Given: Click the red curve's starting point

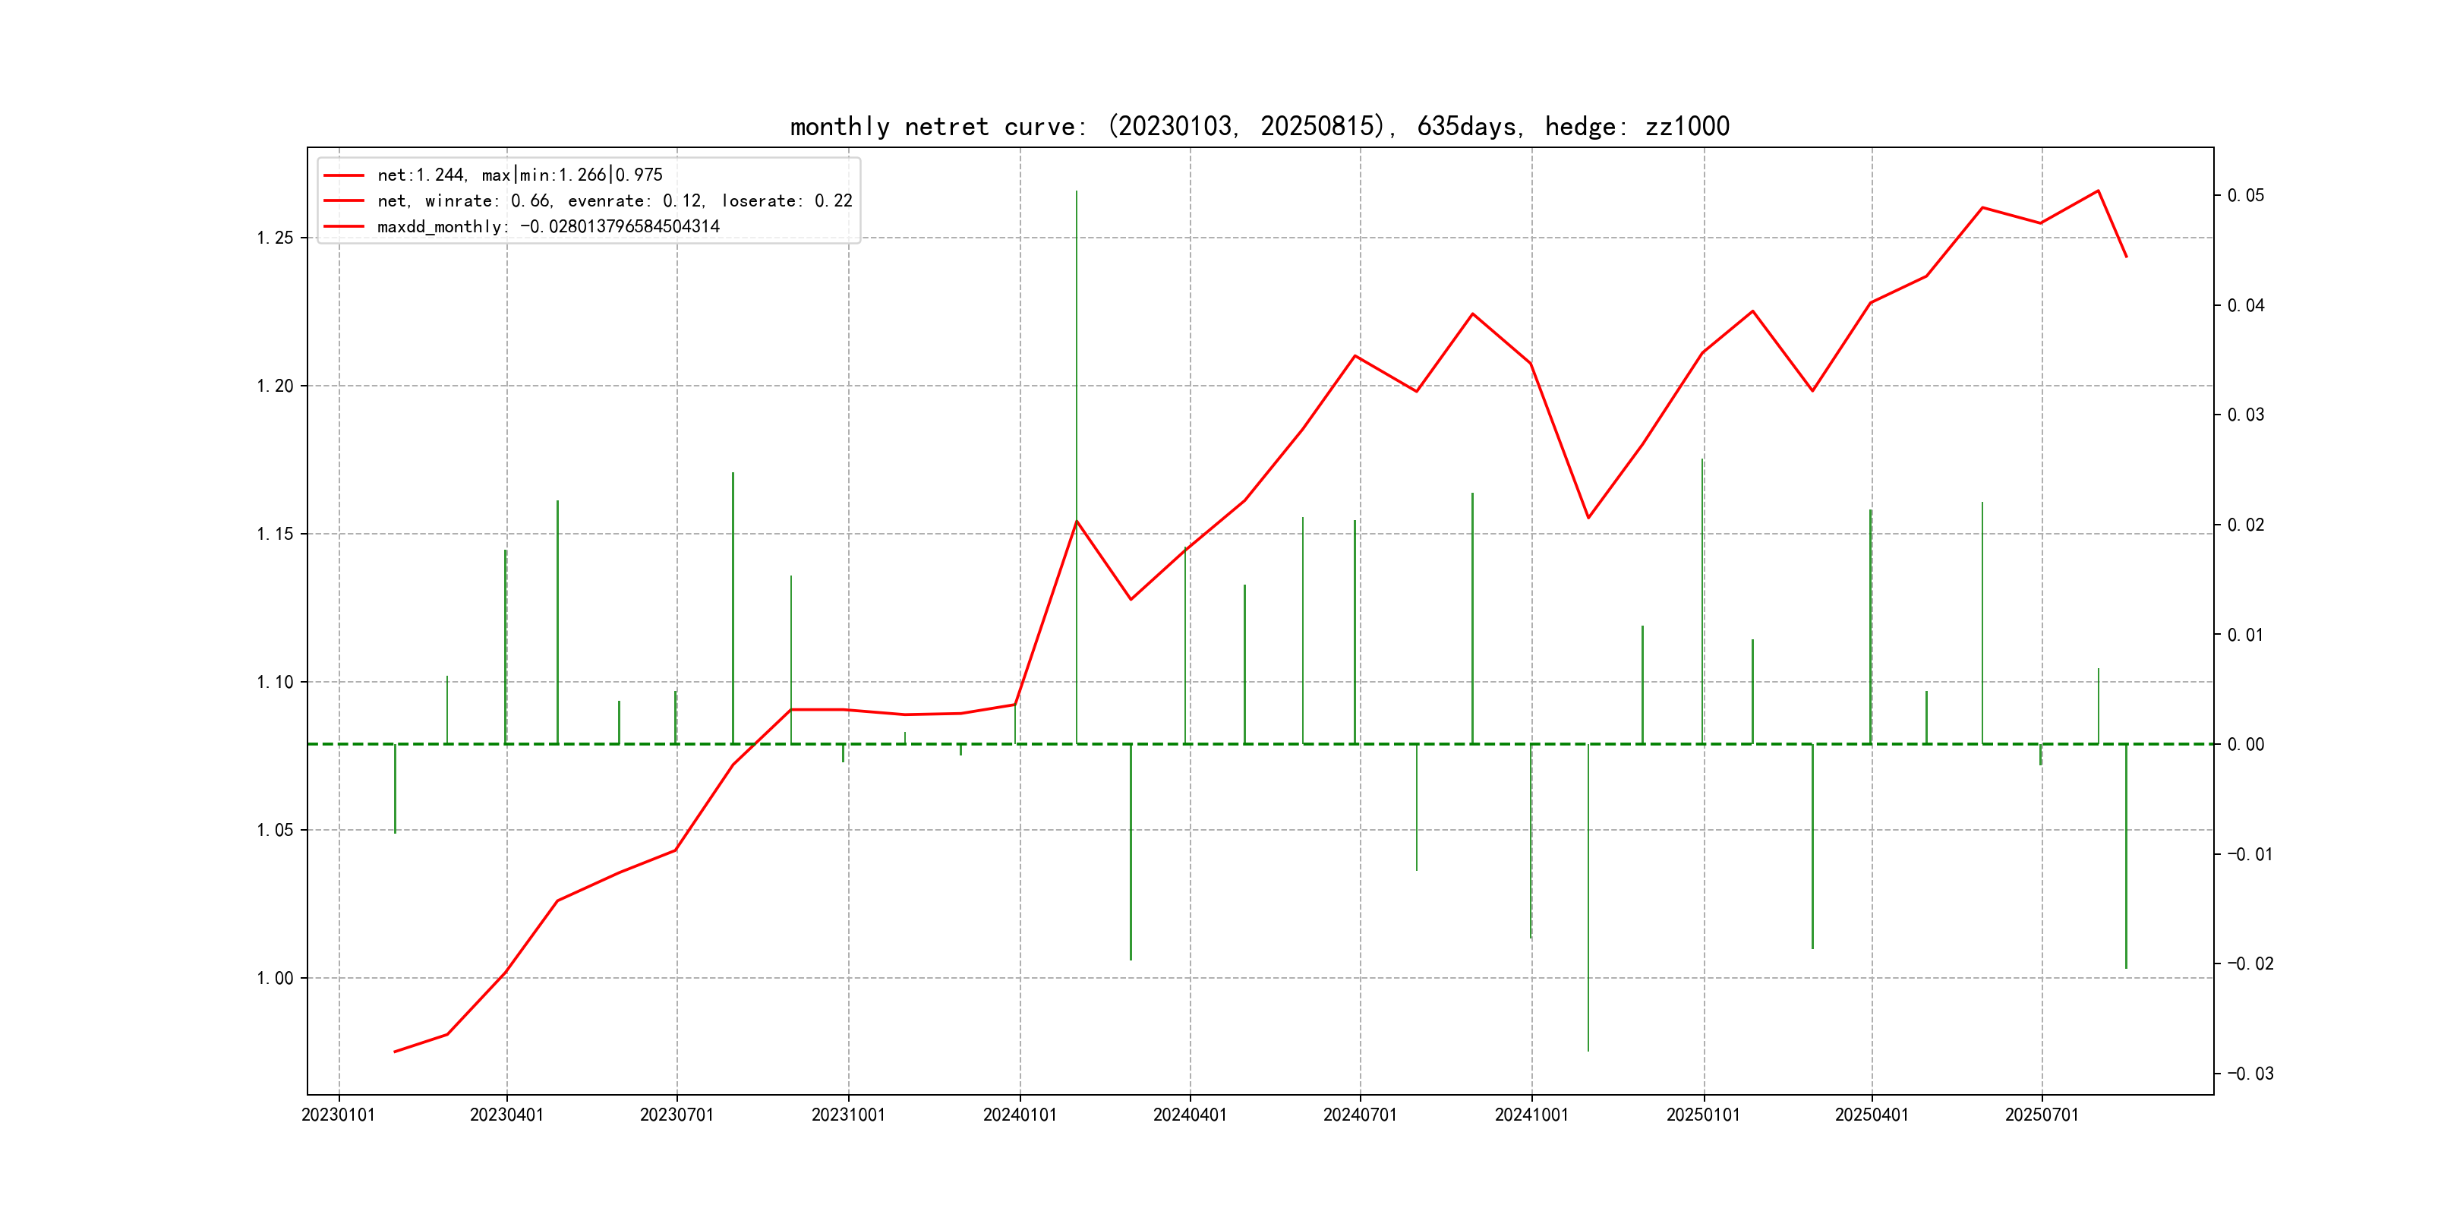Looking at the screenshot, I should click(394, 1052).
